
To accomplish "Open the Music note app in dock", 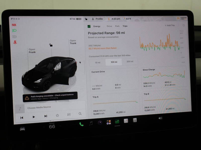I will pos(91,123).
